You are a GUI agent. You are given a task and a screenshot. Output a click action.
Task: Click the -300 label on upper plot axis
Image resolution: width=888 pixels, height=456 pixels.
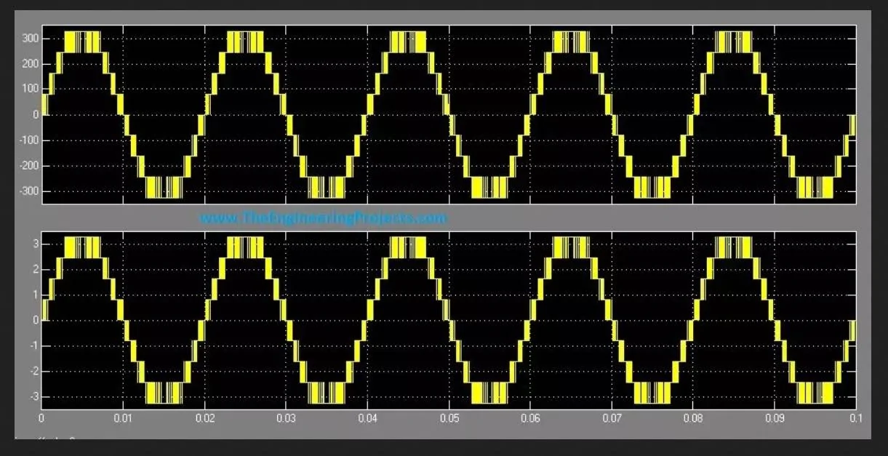(28, 191)
